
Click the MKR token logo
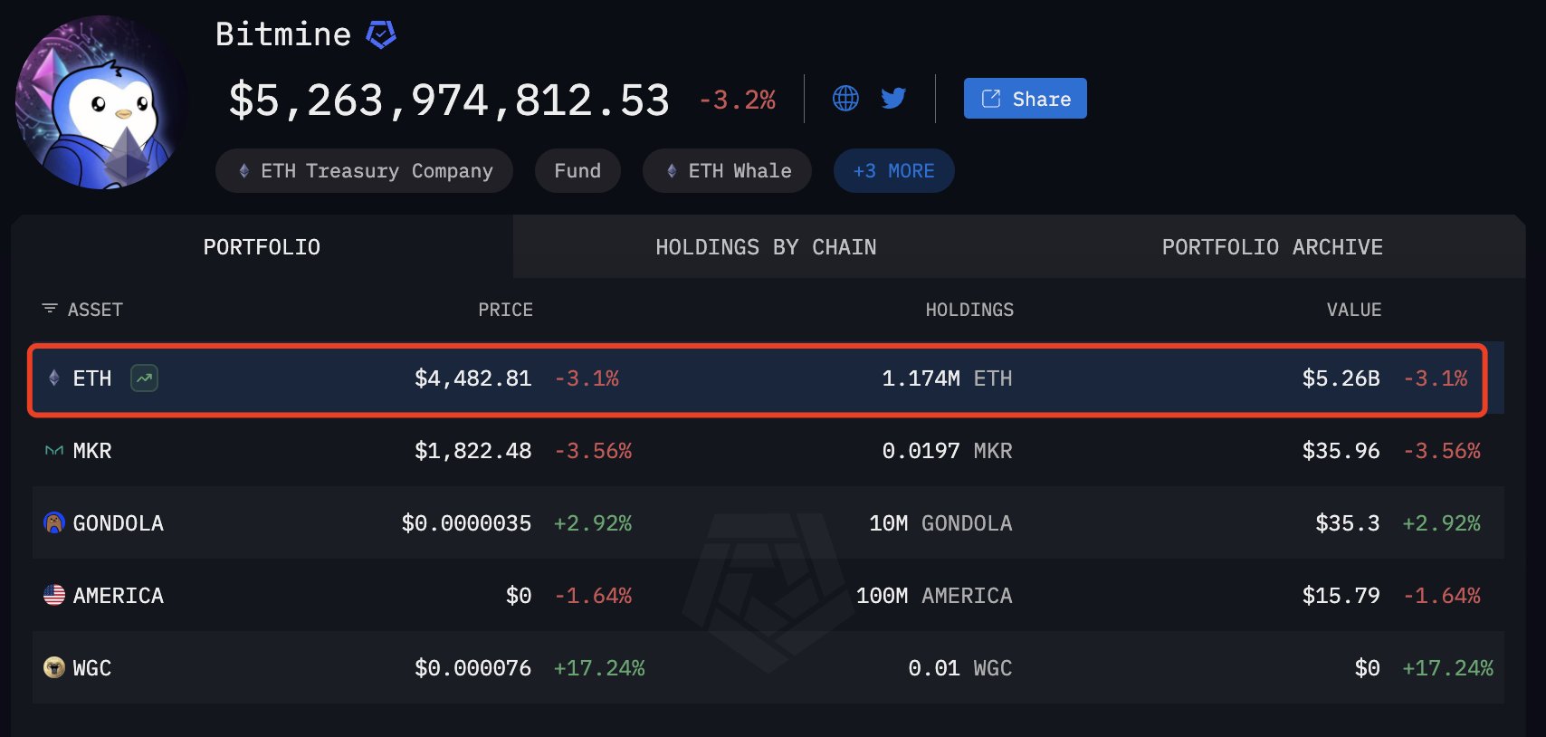coord(54,450)
